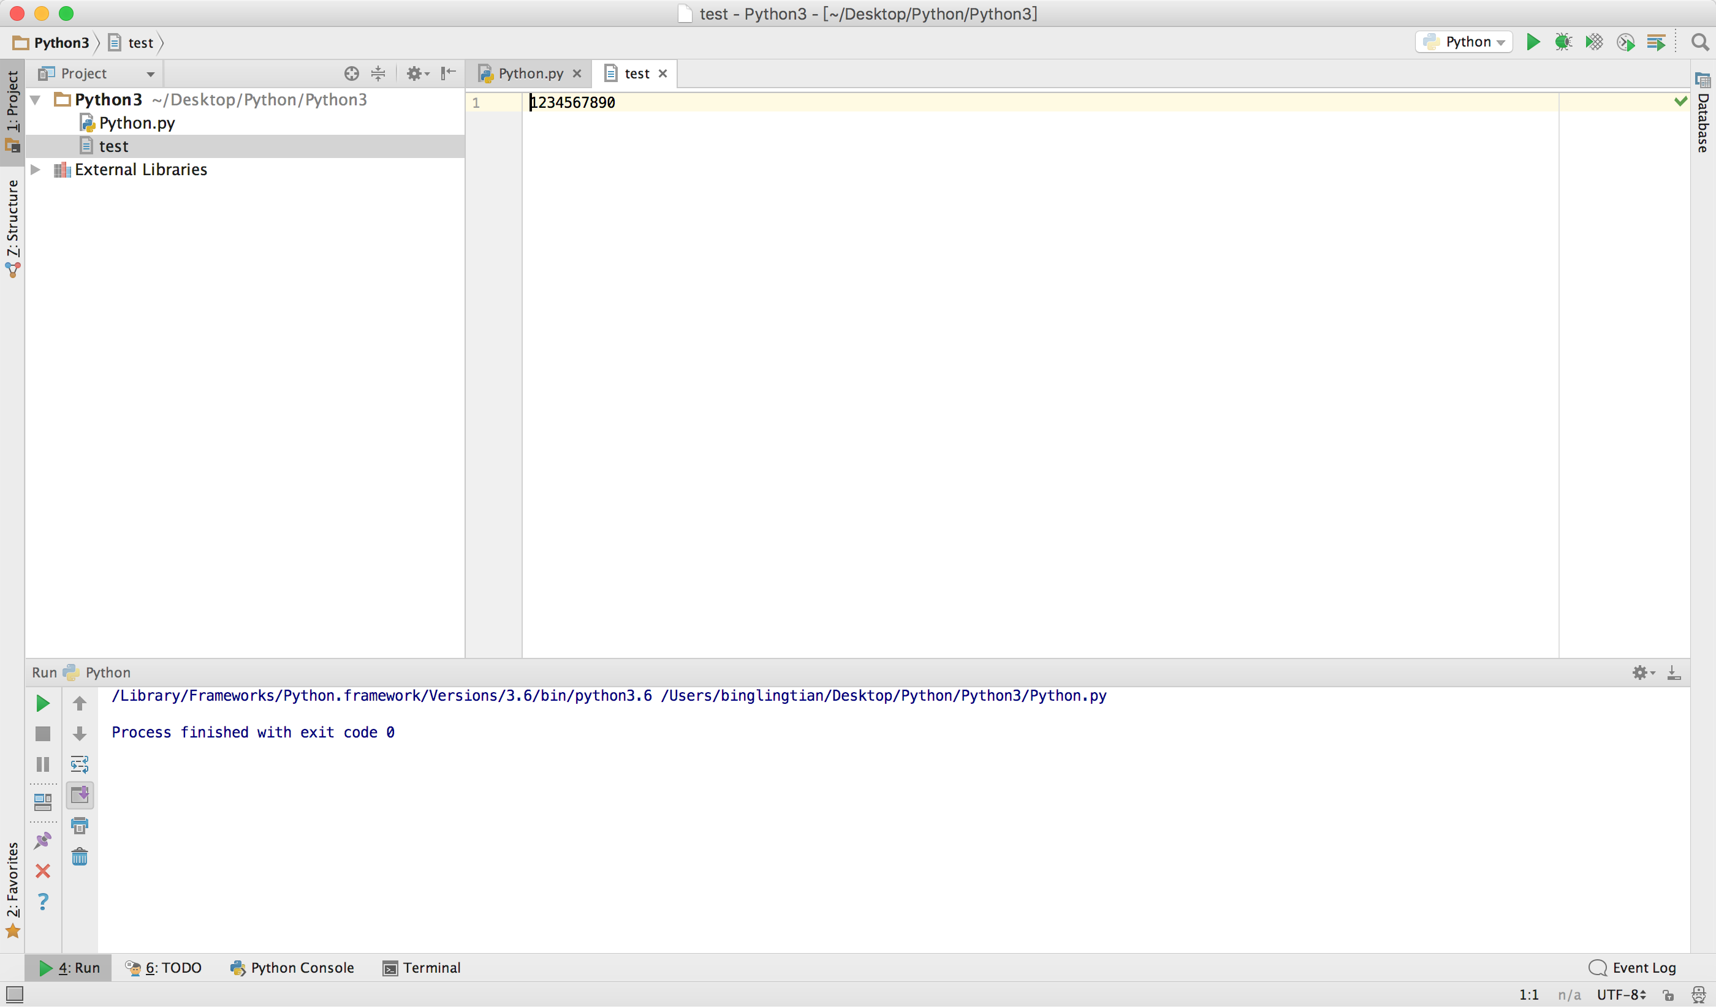Click the Debug bug icon

1563,42
